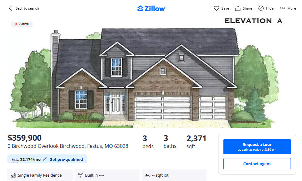
Task: Open the Get pre-qualified link
Action: (x=66, y=159)
